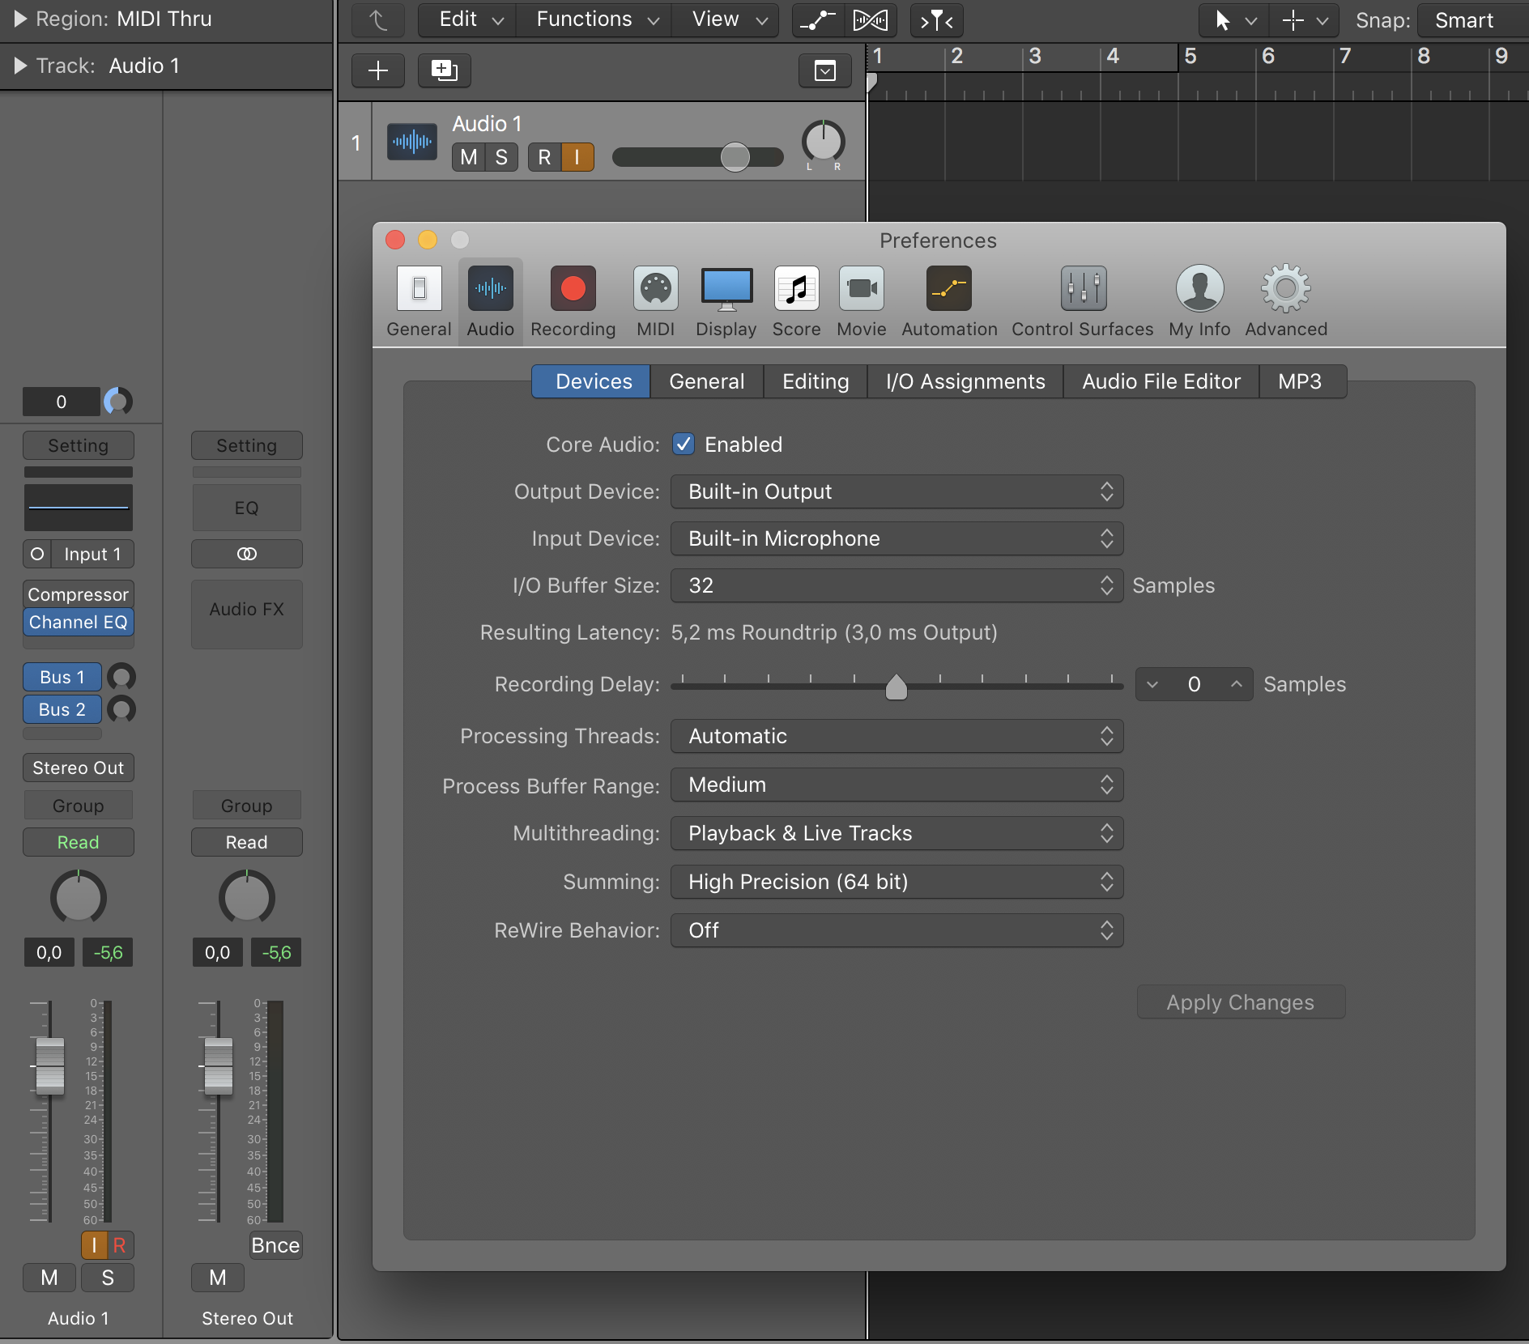Open the Output Device dropdown

click(x=897, y=491)
